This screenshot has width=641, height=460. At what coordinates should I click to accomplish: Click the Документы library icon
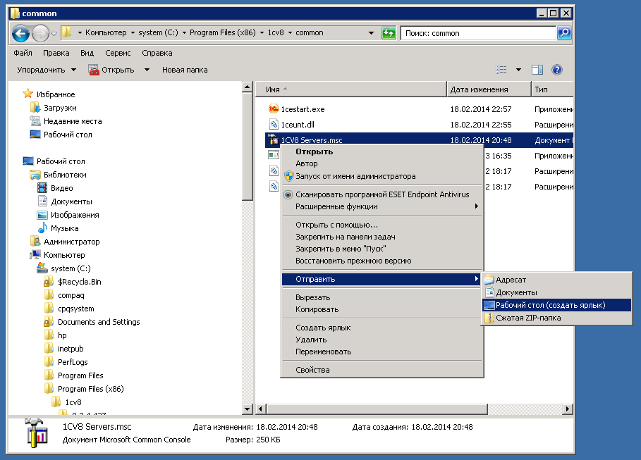42,201
